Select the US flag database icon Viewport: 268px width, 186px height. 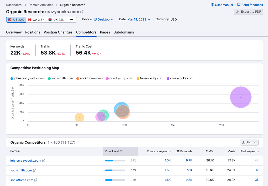10,20
